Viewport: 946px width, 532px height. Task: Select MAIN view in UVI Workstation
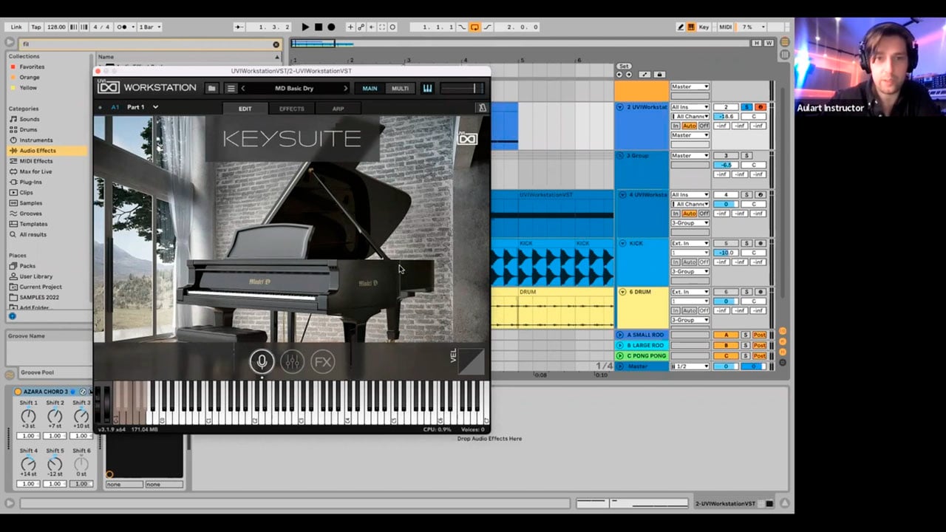370,88
